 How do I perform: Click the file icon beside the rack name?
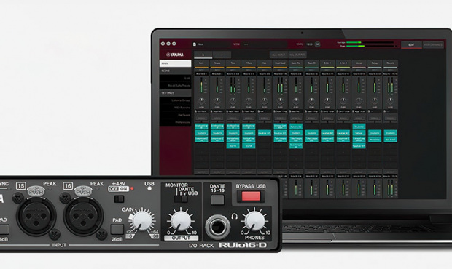click(195, 44)
